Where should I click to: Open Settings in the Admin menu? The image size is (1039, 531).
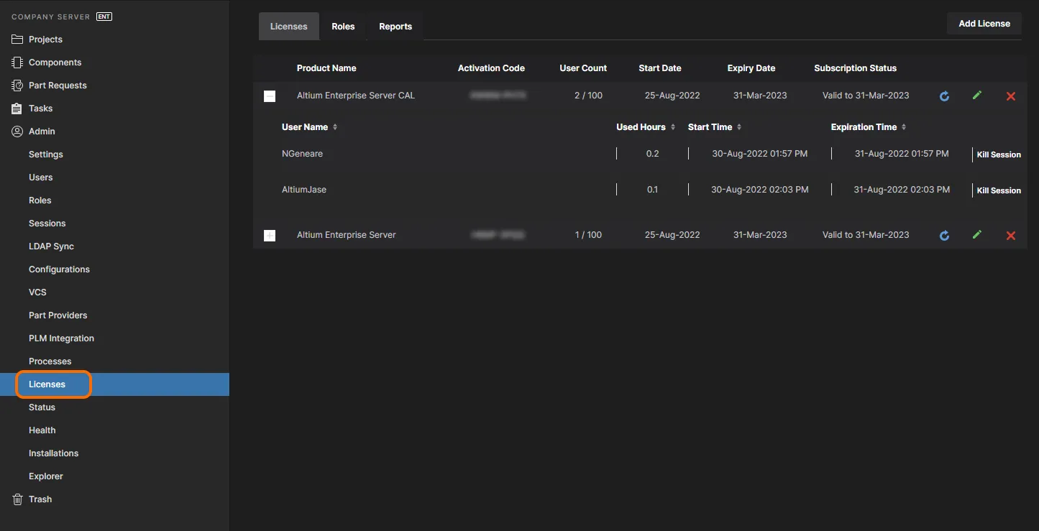point(46,154)
